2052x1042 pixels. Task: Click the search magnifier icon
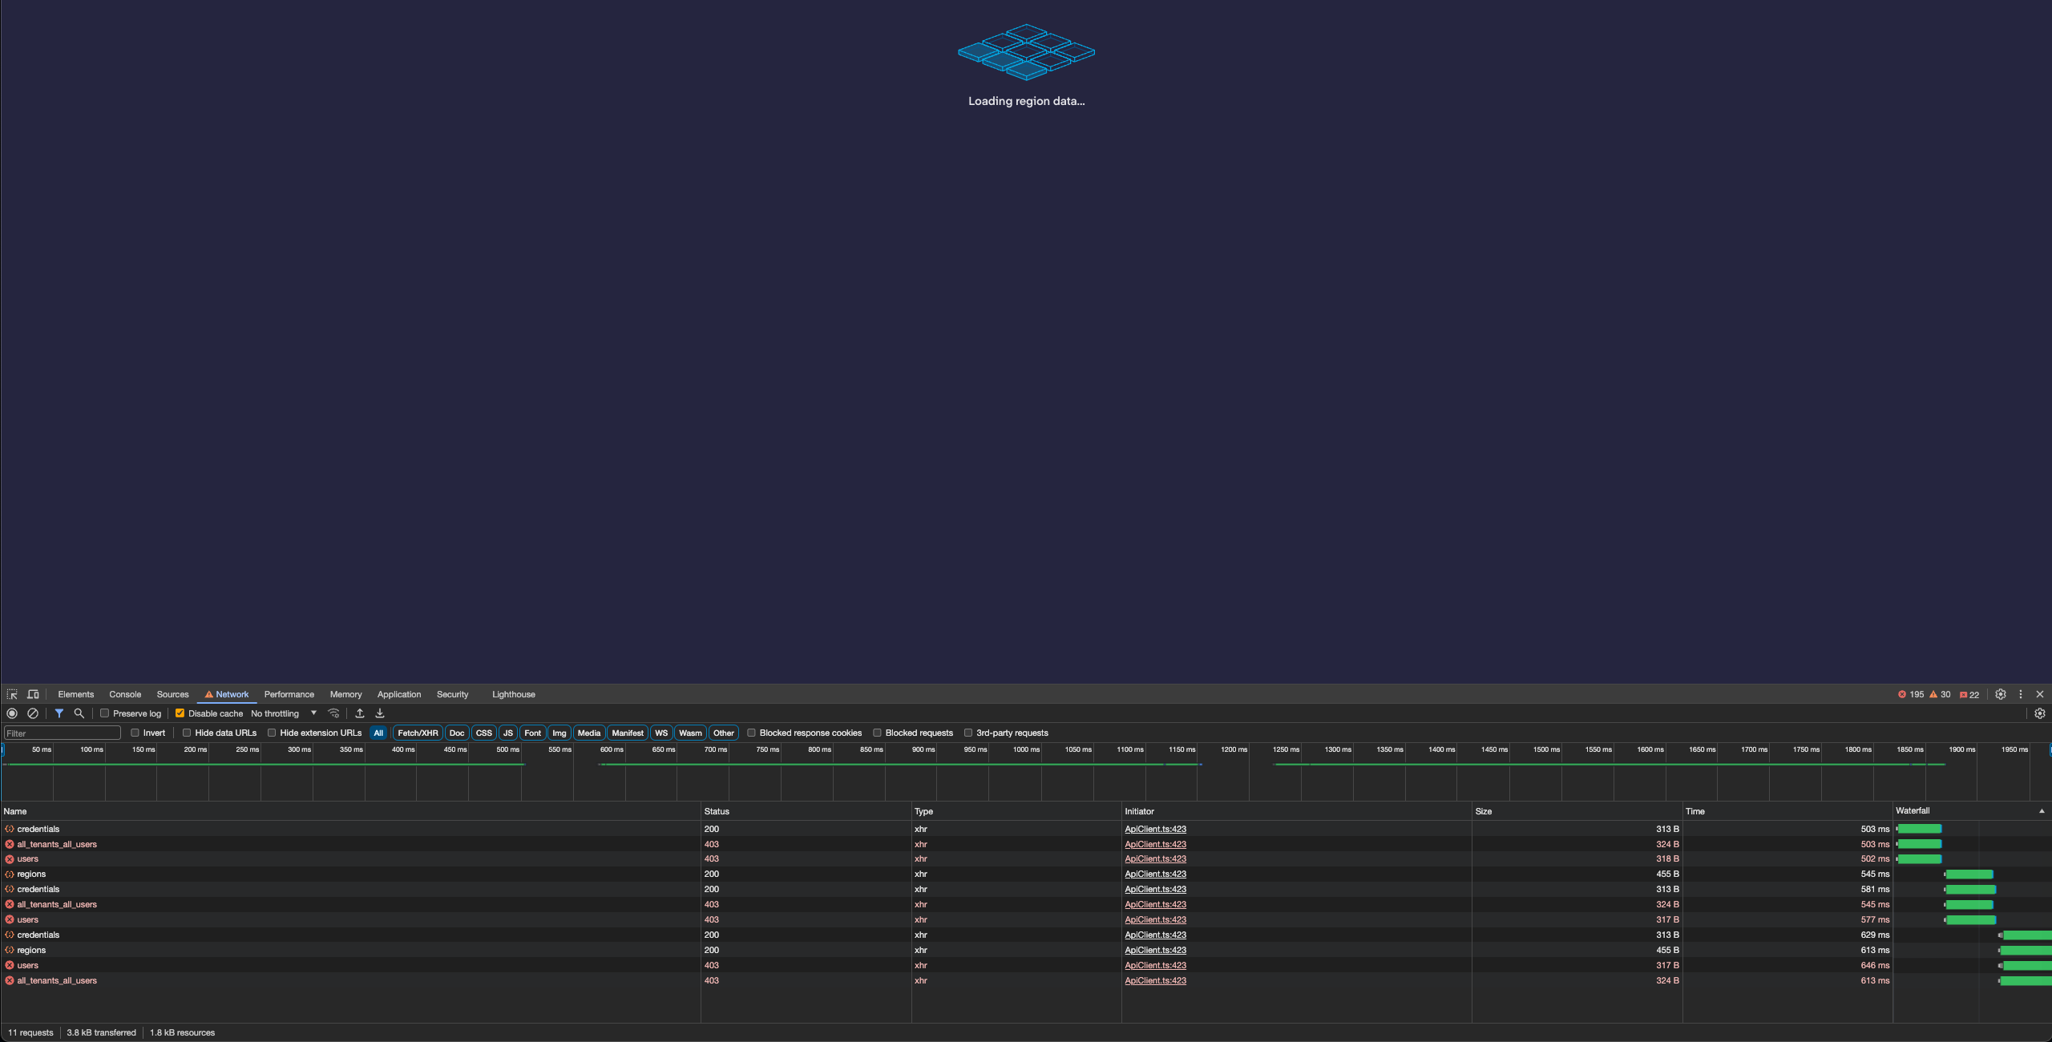[x=79, y=713]
